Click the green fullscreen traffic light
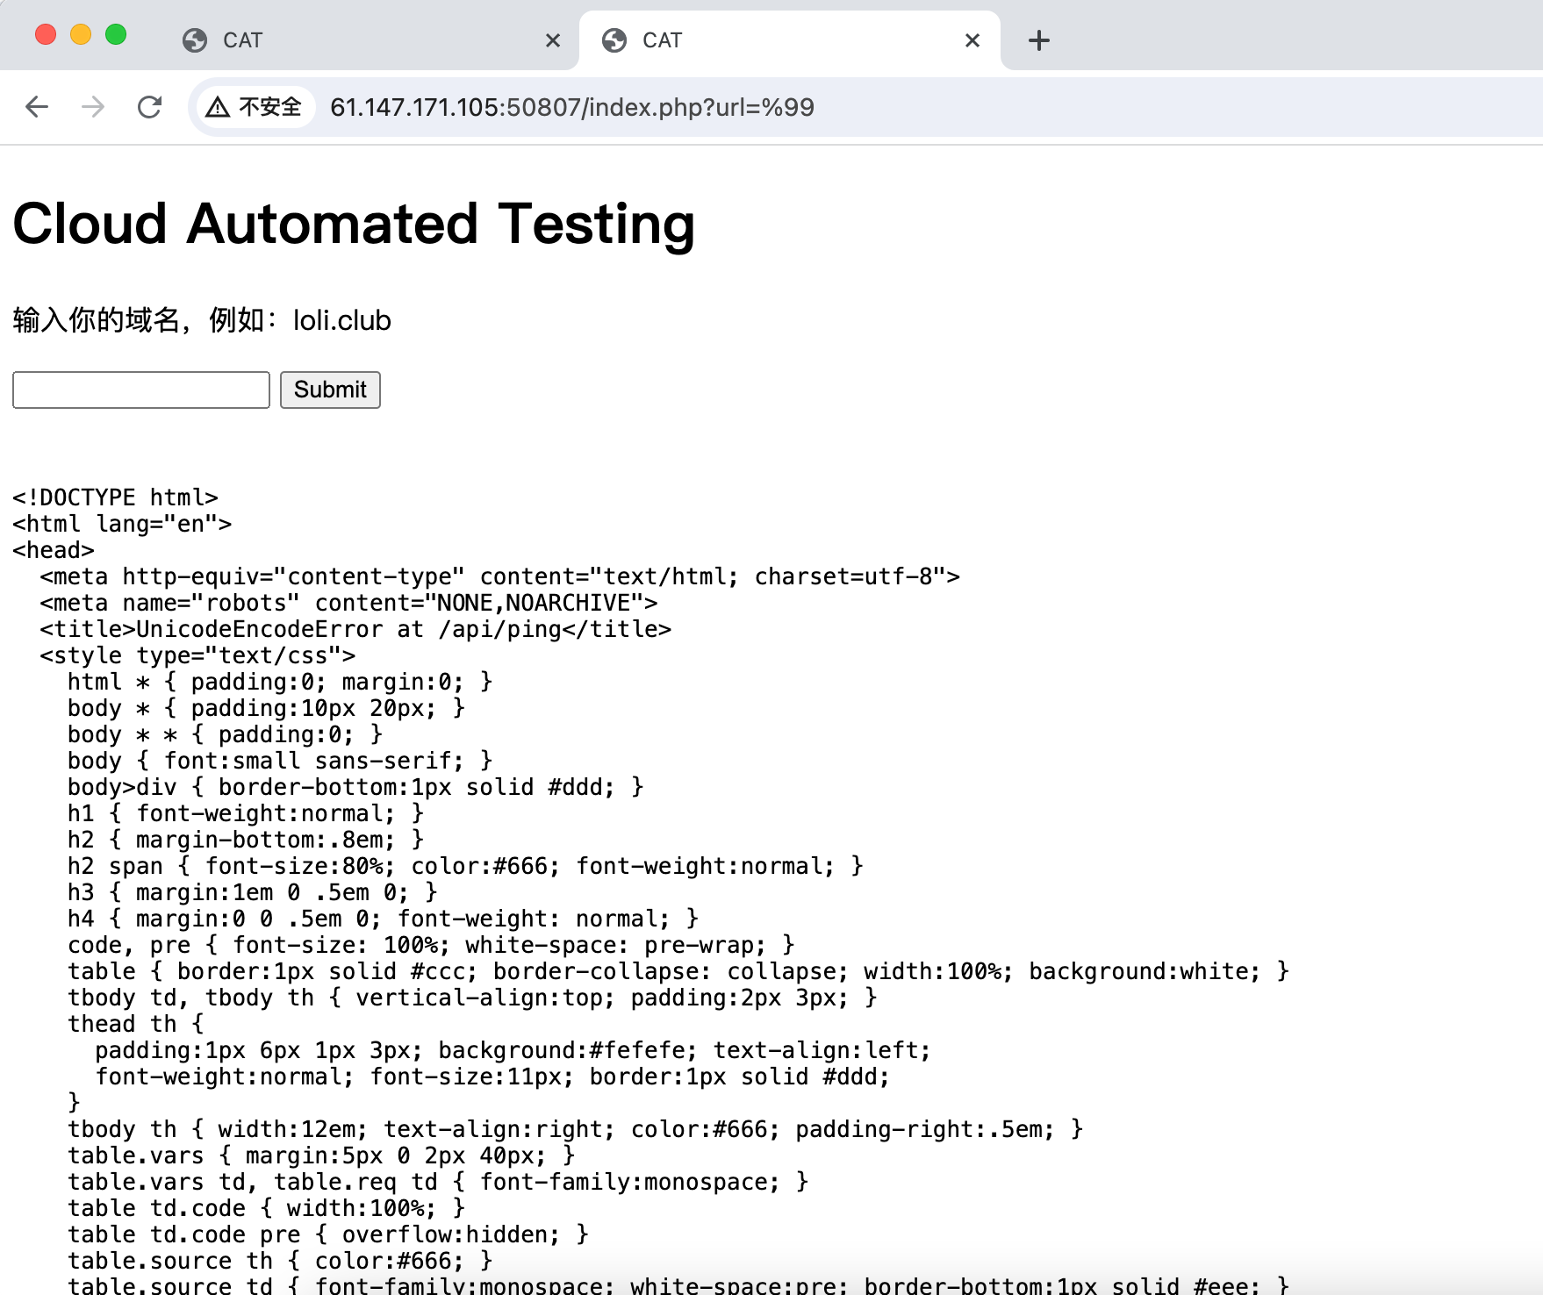1543x1295 pixels. pos(115,33)
